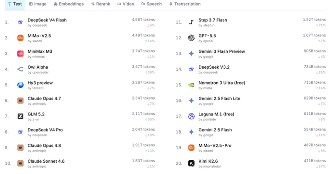Open the DeepSeek V4 Flash model link
331x174 pixels.
pyautogui.click(x=47, y=20)
